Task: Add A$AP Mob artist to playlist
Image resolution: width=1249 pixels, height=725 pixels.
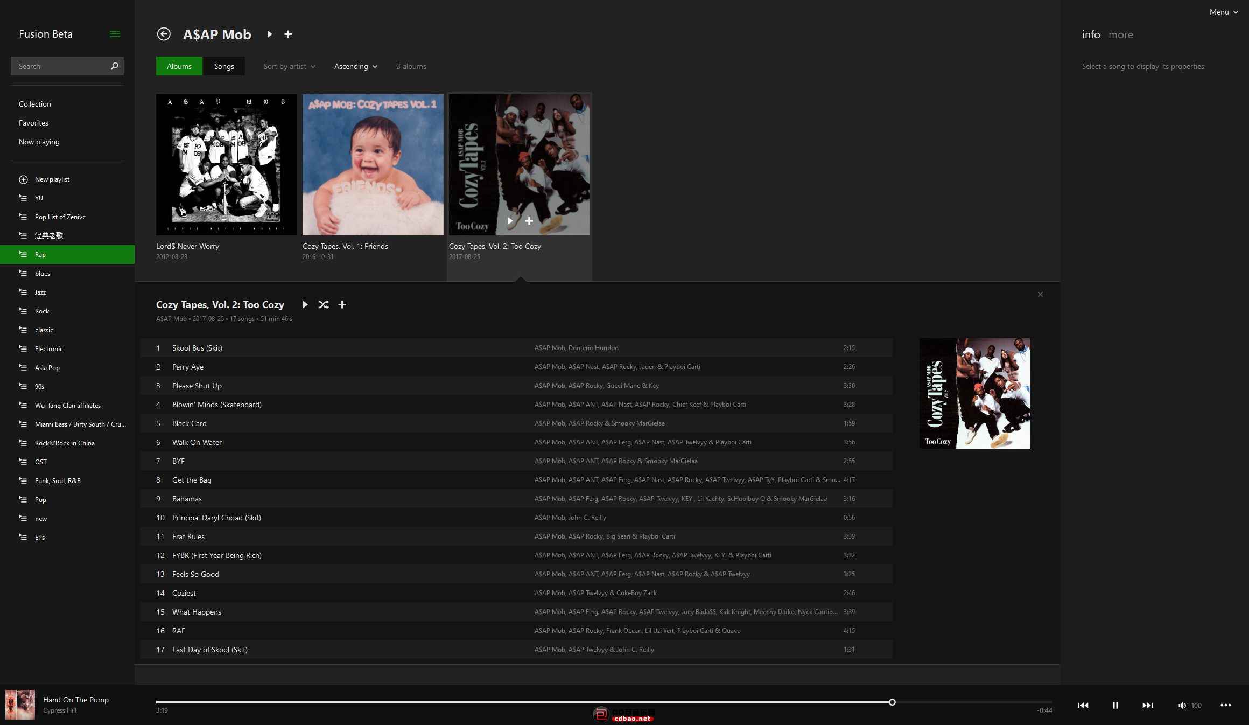Action: tap(288, 34)
